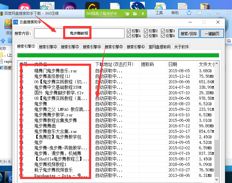Open the 工具 menu in 360压缩
Viewport: 232px width, 183px height.
[159, 13]
